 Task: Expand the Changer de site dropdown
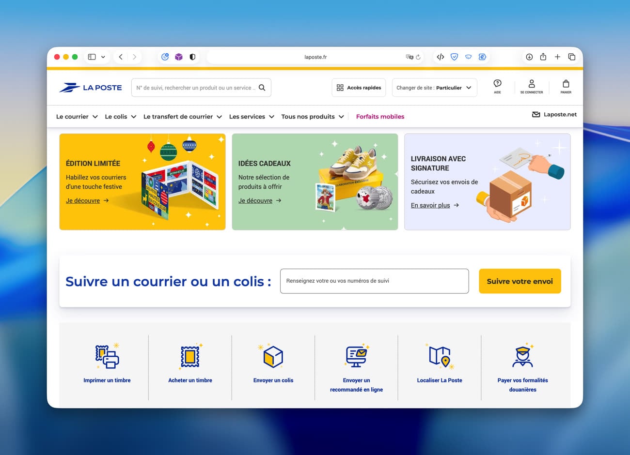coord(434,88)
